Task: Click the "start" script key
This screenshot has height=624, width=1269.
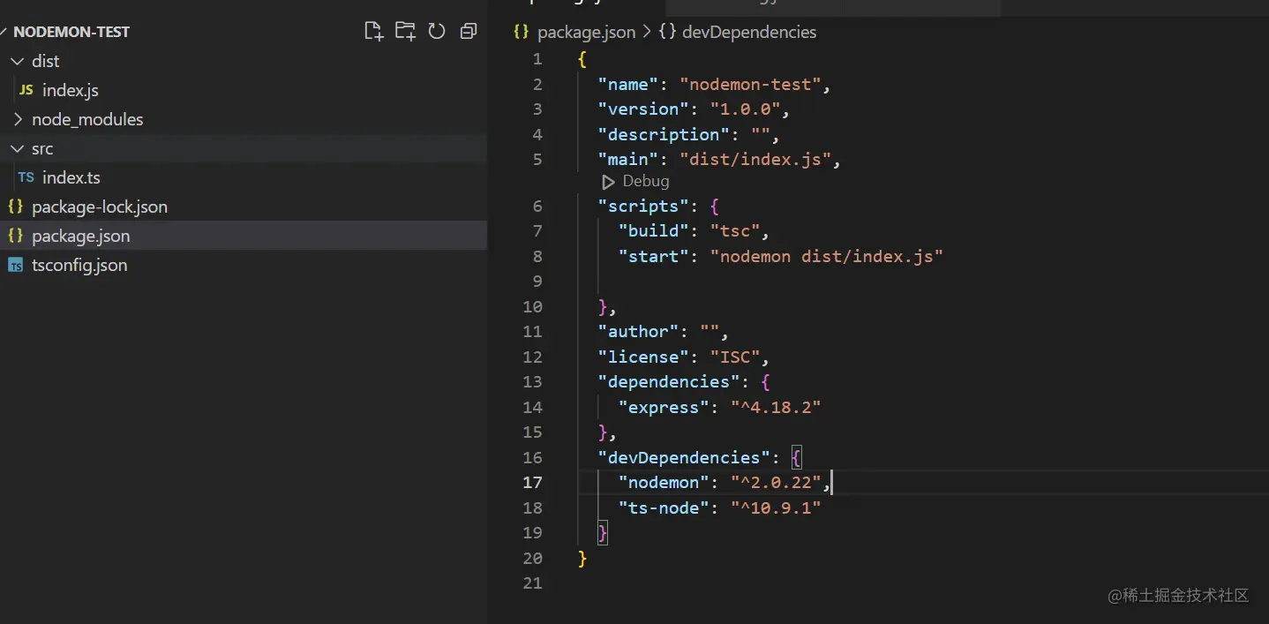Action: (654, 256)
